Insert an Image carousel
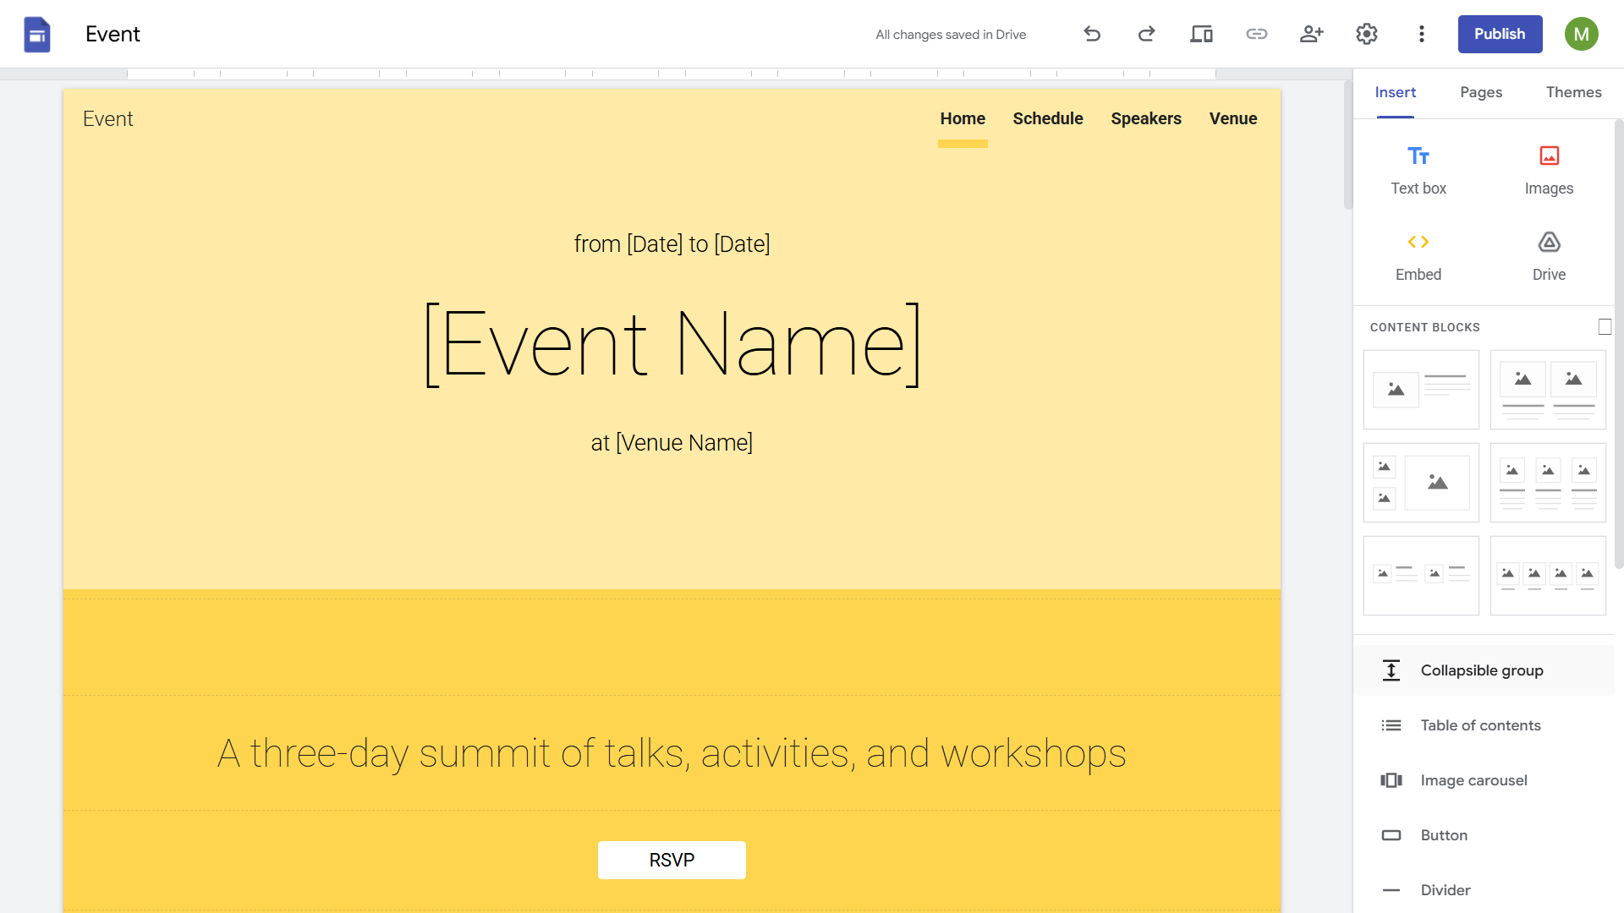 [1473, 779]
